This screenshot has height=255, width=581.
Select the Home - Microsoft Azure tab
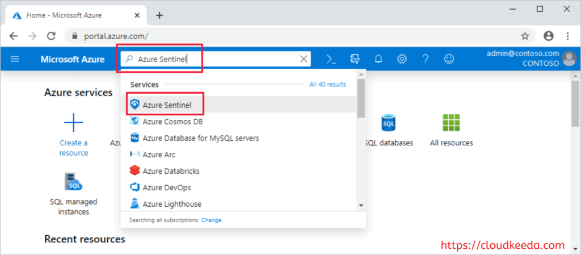(76, 15)
